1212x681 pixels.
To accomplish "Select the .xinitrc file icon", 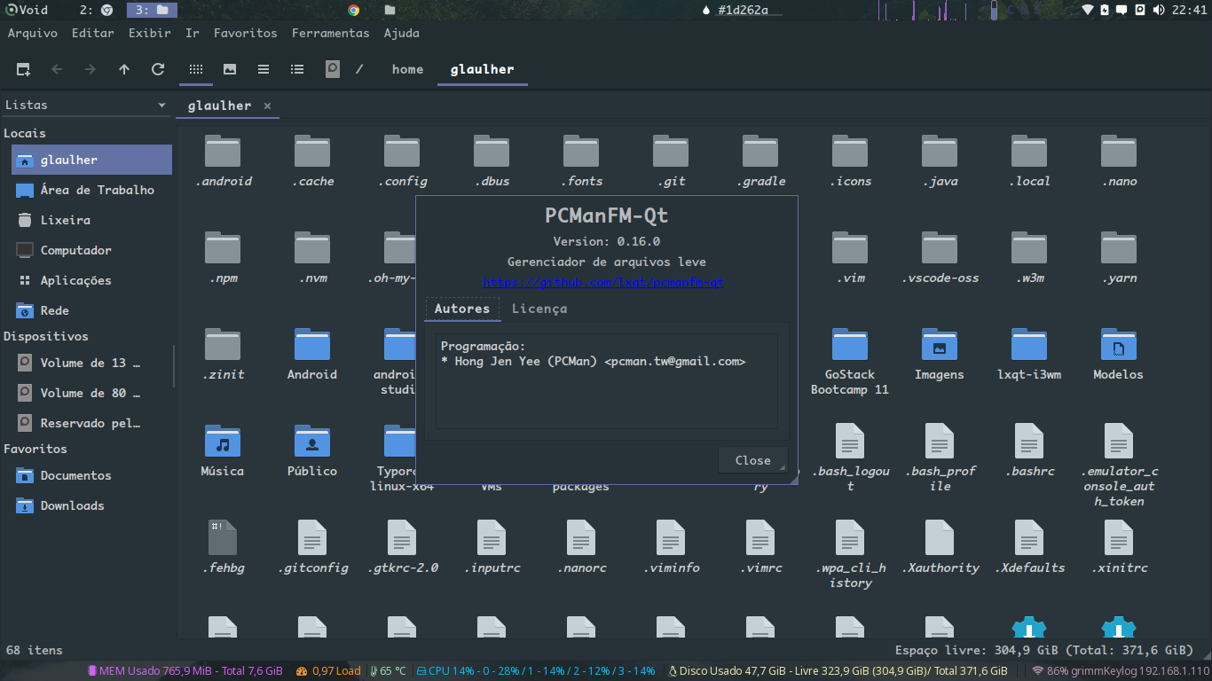I will tap(1119, 538).
